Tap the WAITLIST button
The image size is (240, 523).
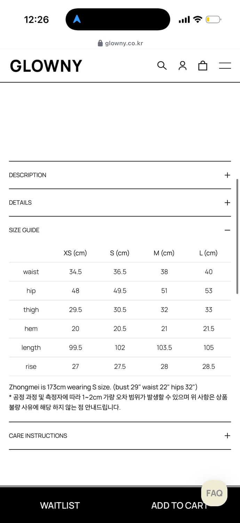tap(60, 506)
